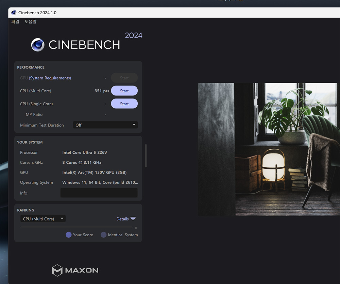The image size is (340, 284).
Task: Click the Intel Core Ultra 5 226V text
Action: (x=85, y=152)
